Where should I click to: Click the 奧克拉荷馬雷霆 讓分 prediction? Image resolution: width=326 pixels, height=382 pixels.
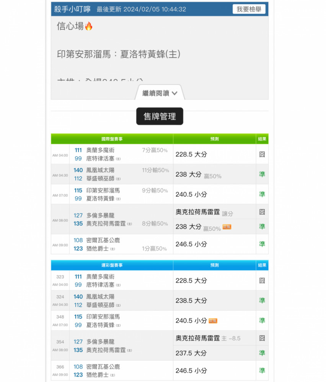204,212
